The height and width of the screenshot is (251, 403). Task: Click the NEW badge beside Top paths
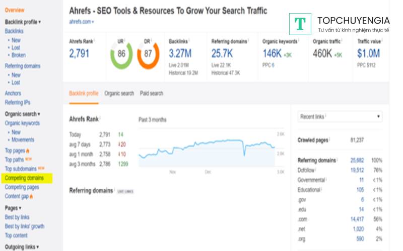click(x=29, y=160)
